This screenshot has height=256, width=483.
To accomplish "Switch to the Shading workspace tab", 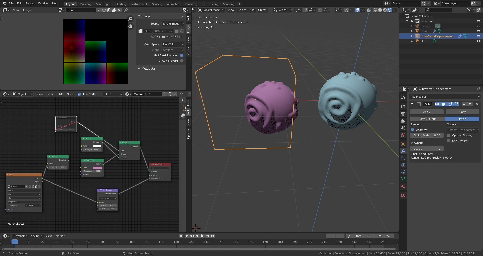I will click(157, 4).
